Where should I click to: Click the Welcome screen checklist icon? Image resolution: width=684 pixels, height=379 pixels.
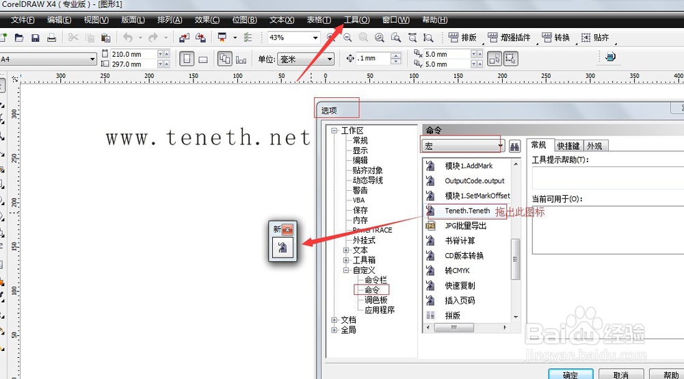[248, 38]
